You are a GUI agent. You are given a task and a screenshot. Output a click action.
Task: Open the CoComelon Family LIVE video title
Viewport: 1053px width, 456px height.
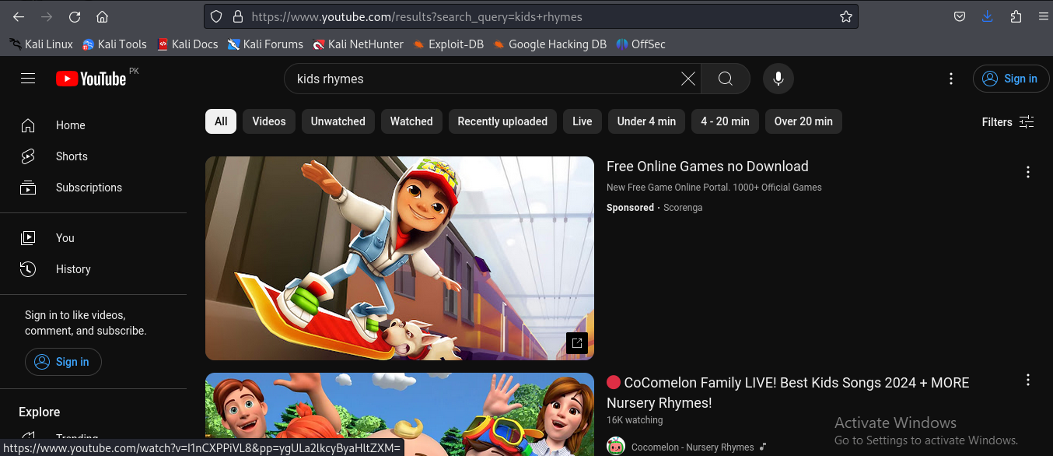[x=788, y=393]
